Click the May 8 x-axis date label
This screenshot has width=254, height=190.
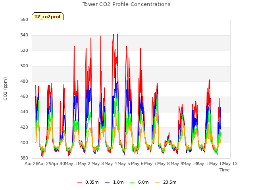[164, 163]
